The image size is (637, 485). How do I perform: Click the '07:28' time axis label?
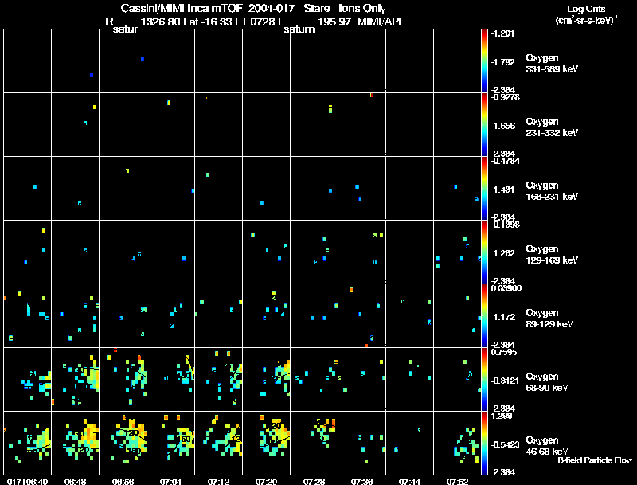pyautogui.click(x=314, y=482)
